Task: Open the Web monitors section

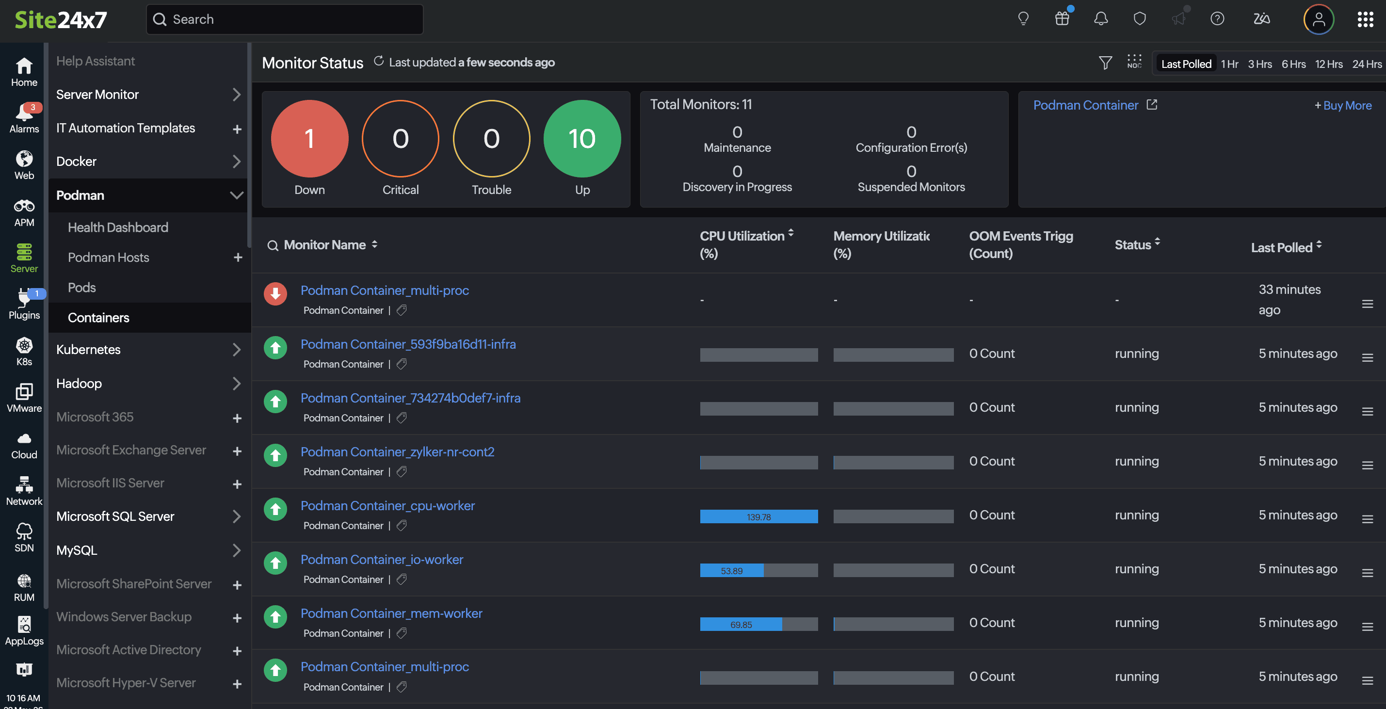Action: pyautogui.click(x=24, y=165)
